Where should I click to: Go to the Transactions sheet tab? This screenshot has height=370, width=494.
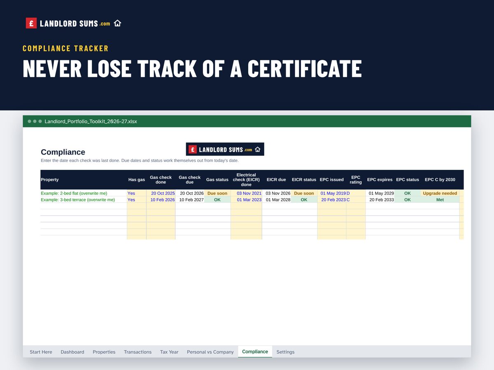137,352
